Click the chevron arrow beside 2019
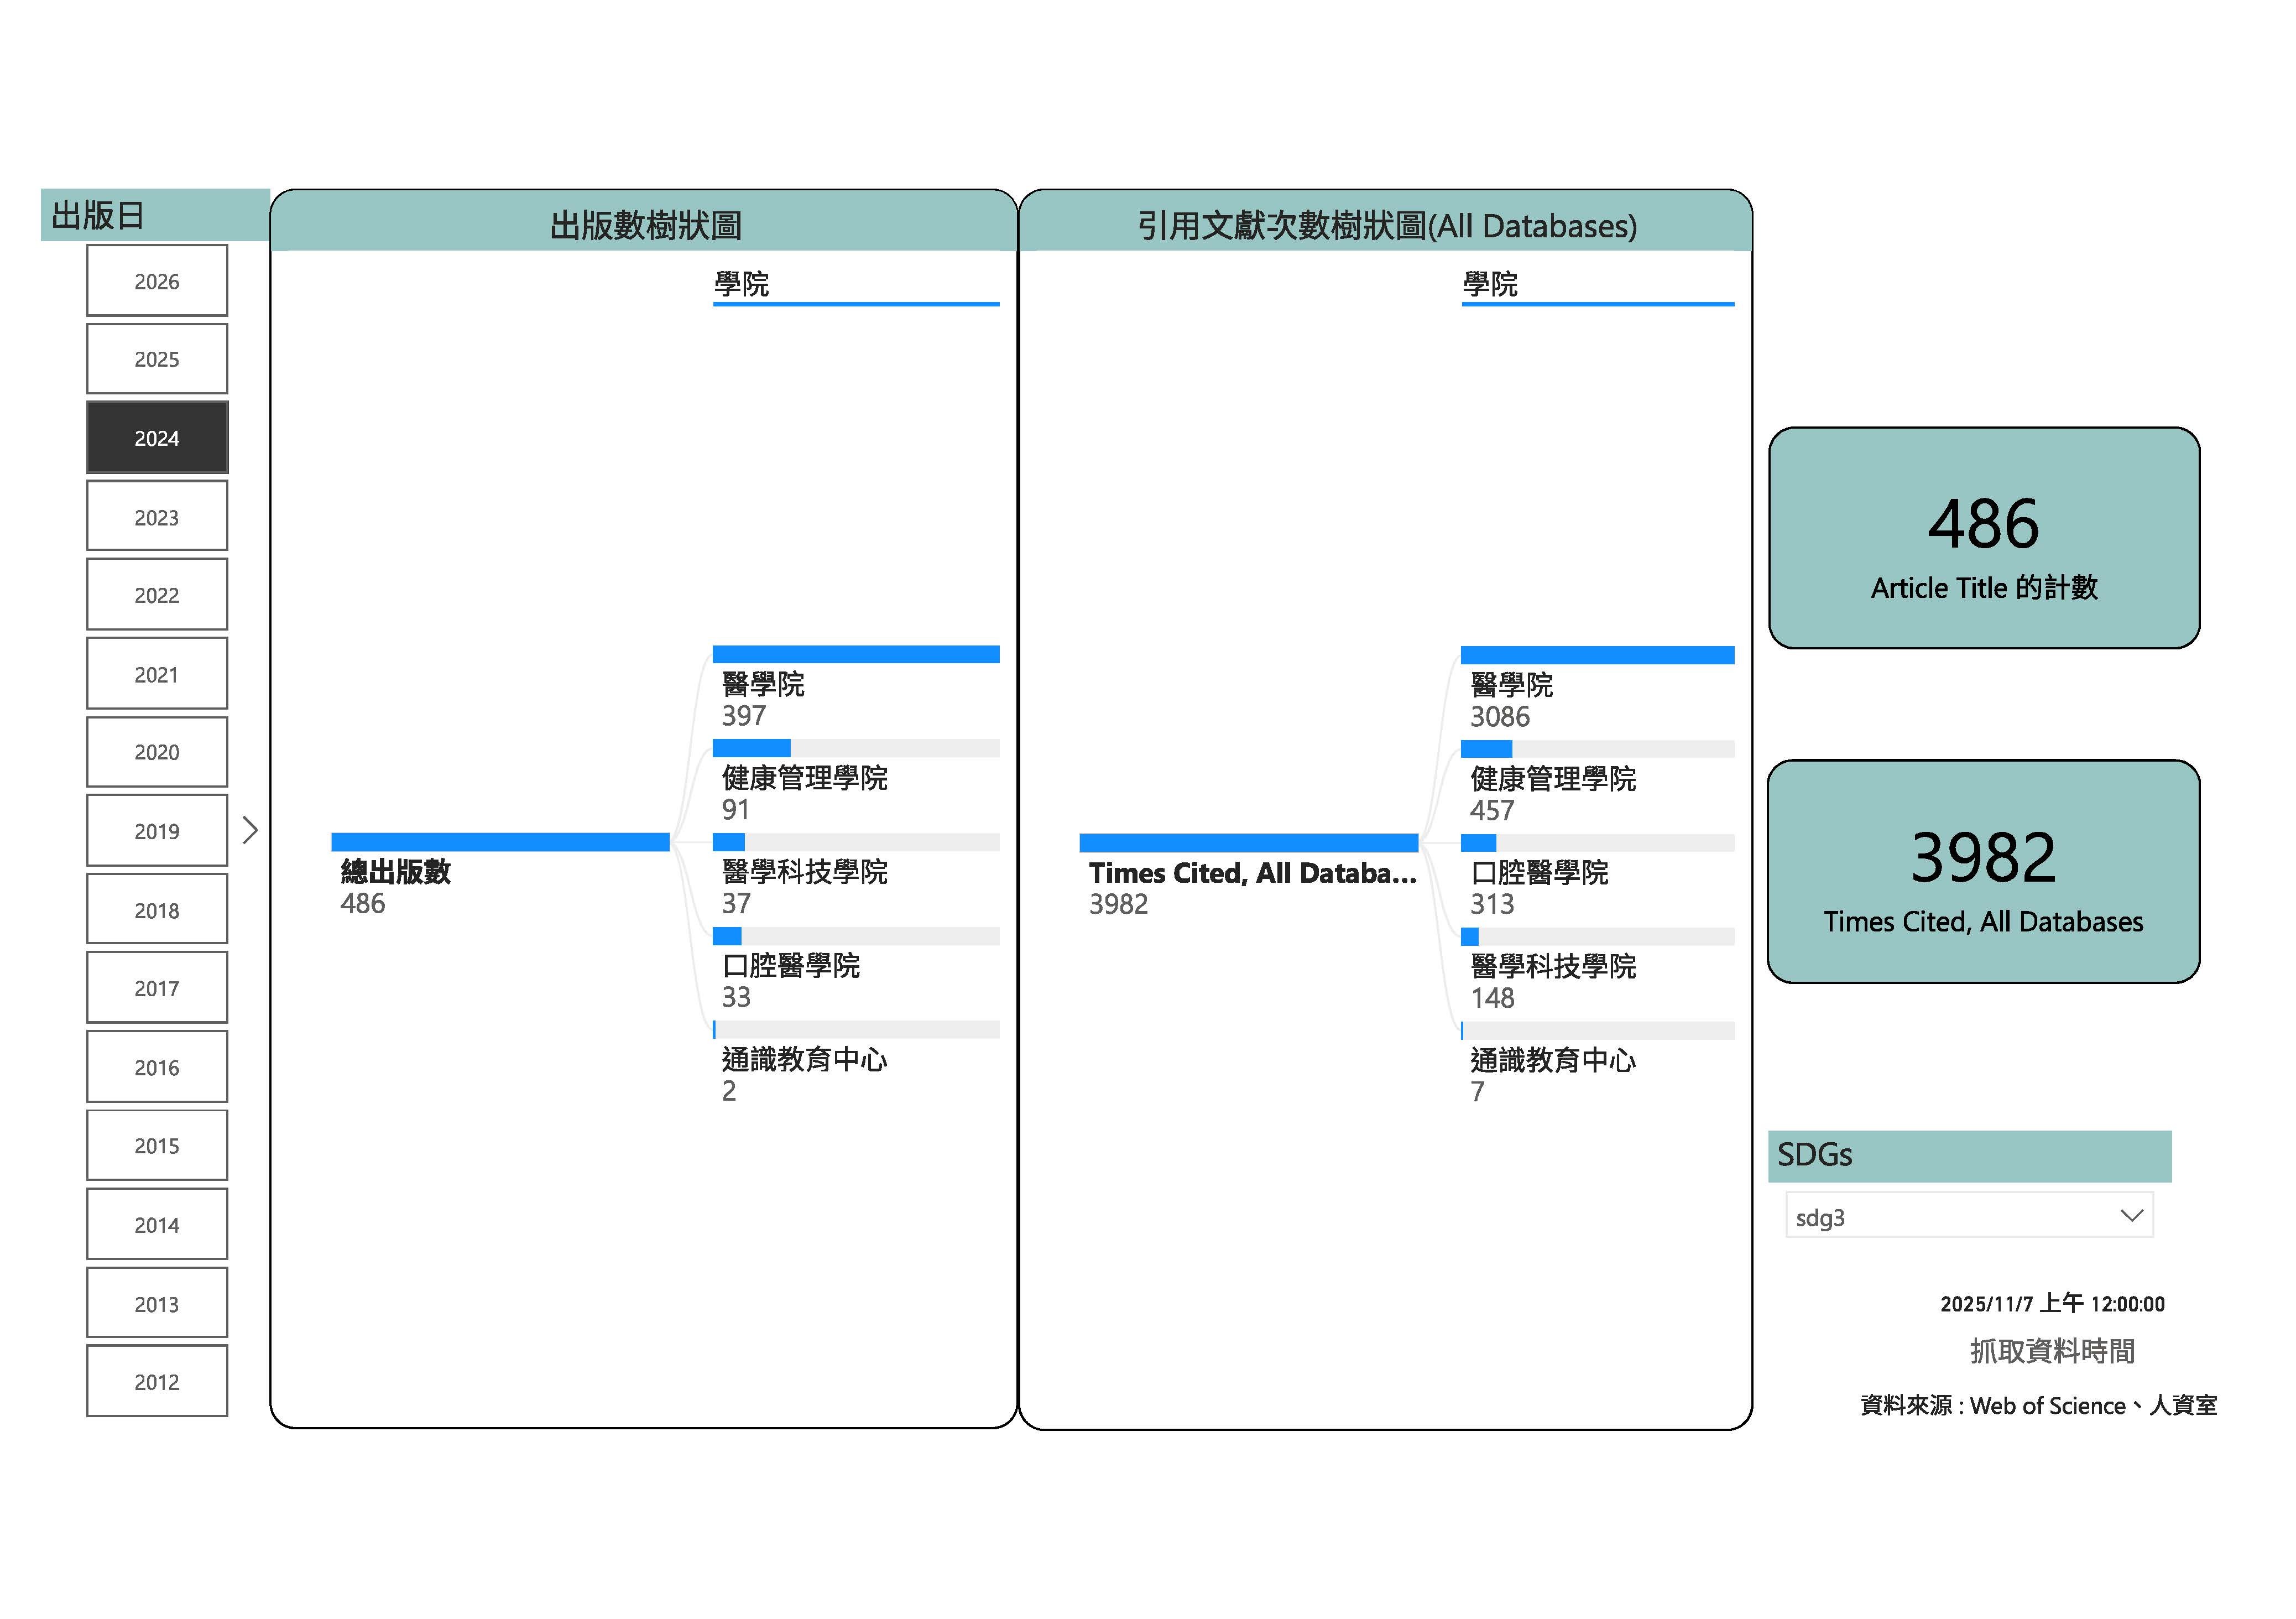 pos(250,830)
